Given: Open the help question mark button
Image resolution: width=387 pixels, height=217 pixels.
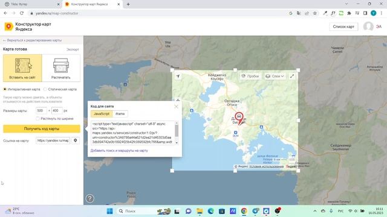Looking at the screenshot, I should tap(90, 198).
